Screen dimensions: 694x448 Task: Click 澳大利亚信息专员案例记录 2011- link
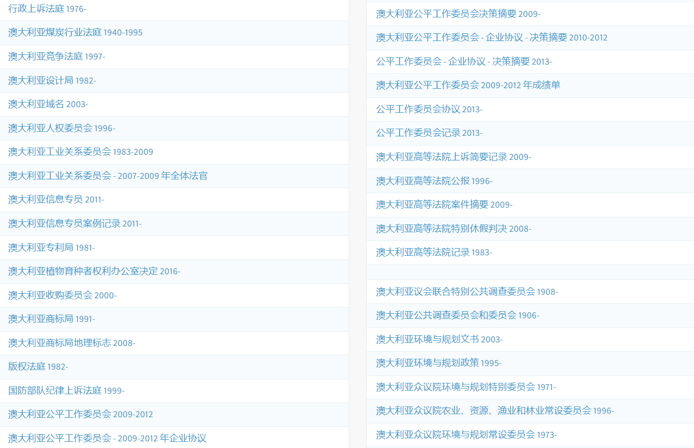coord(75,223)
